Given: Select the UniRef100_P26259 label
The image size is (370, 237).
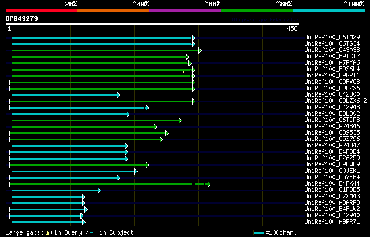Looking at the screenshot, I should [332, 158].
